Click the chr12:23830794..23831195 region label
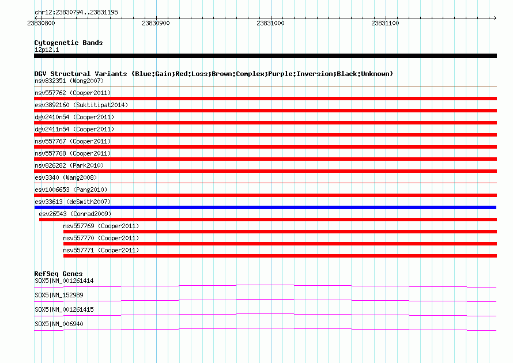 click(76, 12)
